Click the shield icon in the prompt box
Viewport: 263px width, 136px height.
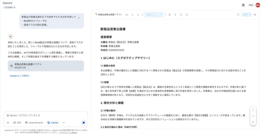(x=8, y=115)
